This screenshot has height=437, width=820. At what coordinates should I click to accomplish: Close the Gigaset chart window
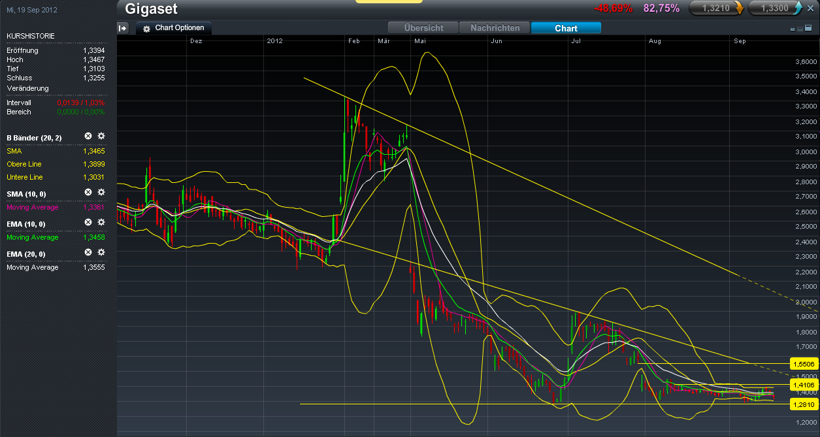pos(811,8)
